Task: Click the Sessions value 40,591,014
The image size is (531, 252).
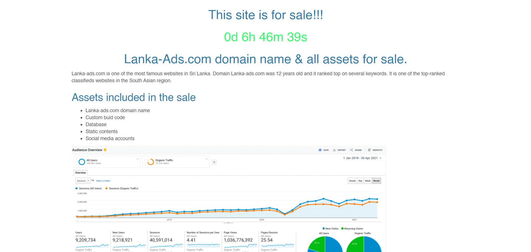Action: (161, 240)
